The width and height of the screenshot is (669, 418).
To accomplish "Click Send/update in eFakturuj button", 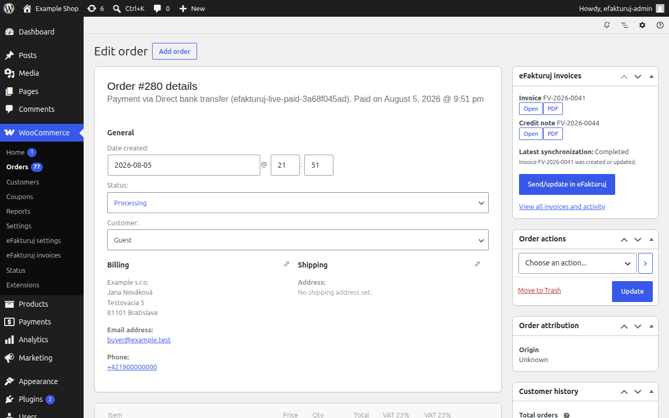I will pos(567,184).
